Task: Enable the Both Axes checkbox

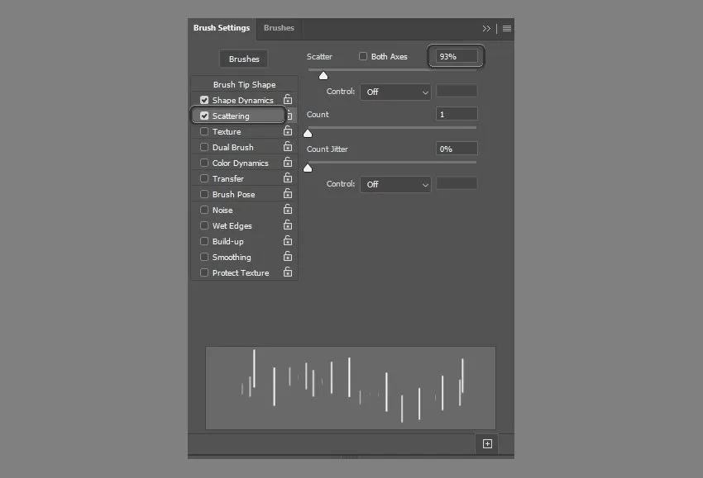Action: [363, 57]
